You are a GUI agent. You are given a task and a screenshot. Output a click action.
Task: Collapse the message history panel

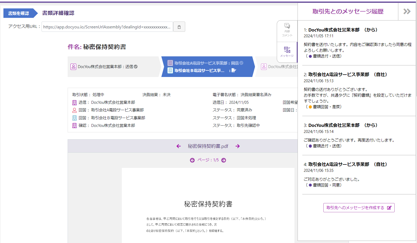pos(407,12)
